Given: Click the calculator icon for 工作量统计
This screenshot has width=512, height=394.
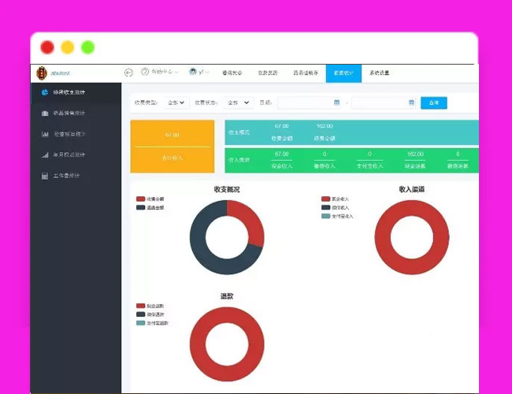Looking at the screenshot, I should coord(45,176).
